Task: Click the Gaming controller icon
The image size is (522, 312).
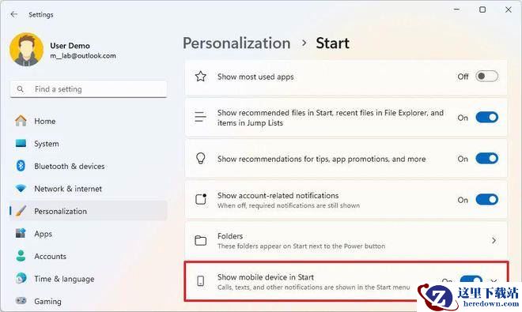Action: [x=21, y=301]
